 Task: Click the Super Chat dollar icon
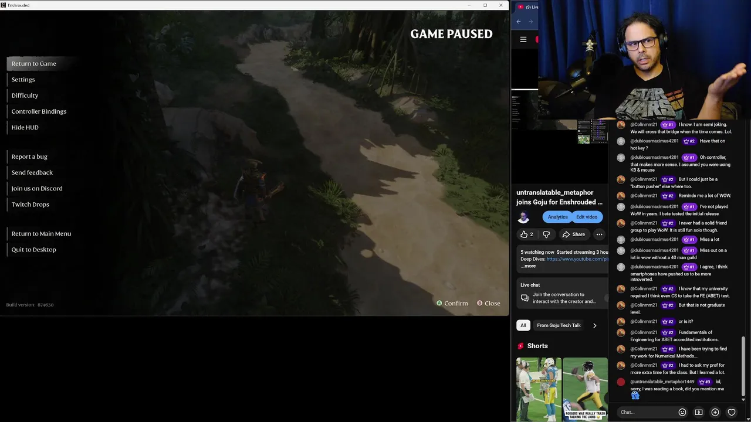click(x=698, y=412)
